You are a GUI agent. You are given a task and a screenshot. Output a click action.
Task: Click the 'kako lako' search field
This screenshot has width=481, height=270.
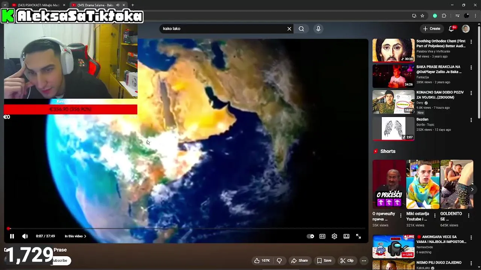point(223,28)
